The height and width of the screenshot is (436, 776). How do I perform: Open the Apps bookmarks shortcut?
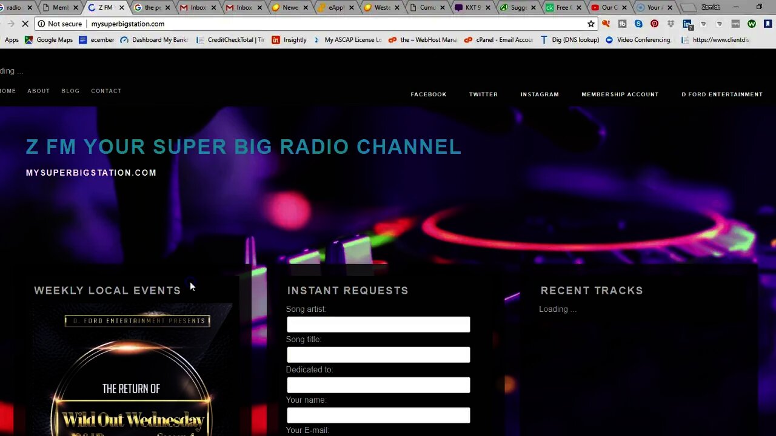(10, 40)
